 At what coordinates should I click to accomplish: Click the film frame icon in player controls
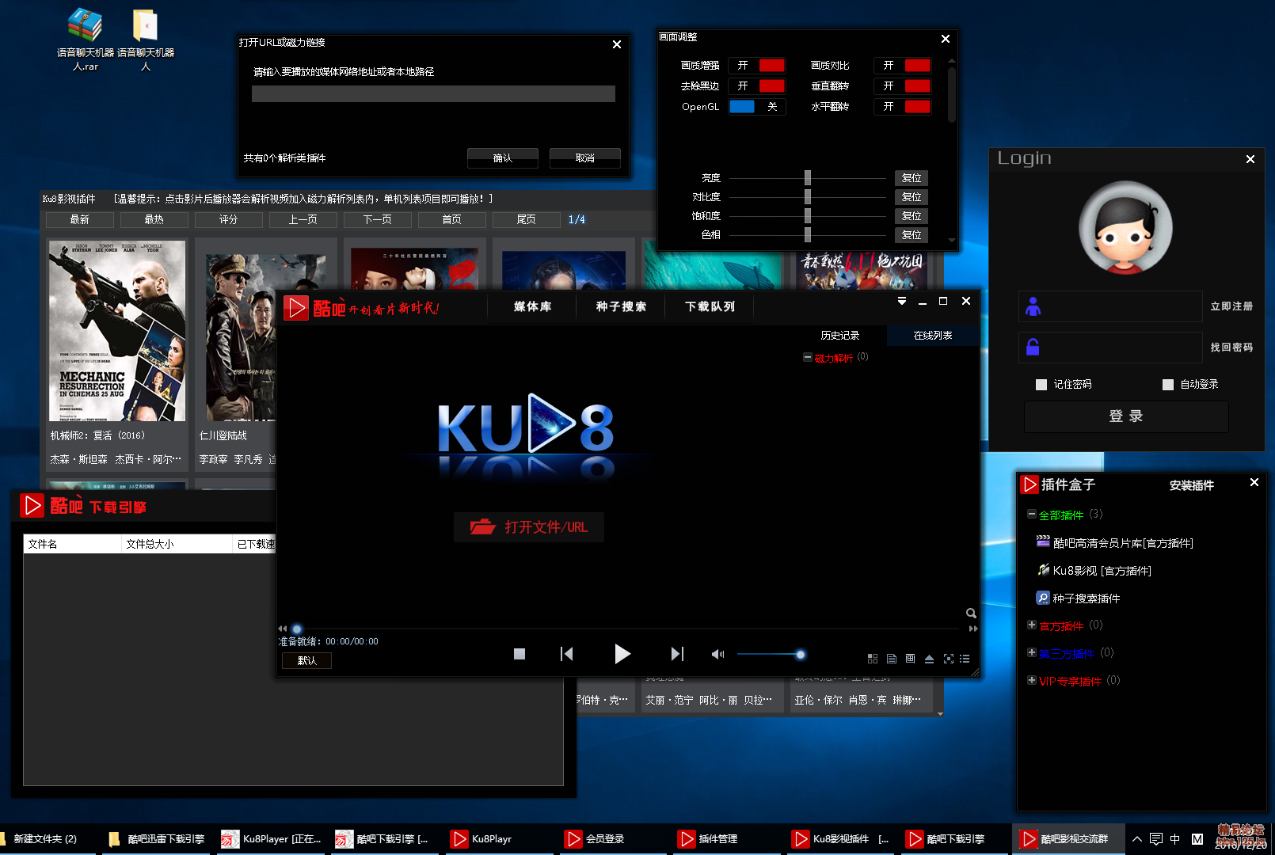tap(911, 659)
